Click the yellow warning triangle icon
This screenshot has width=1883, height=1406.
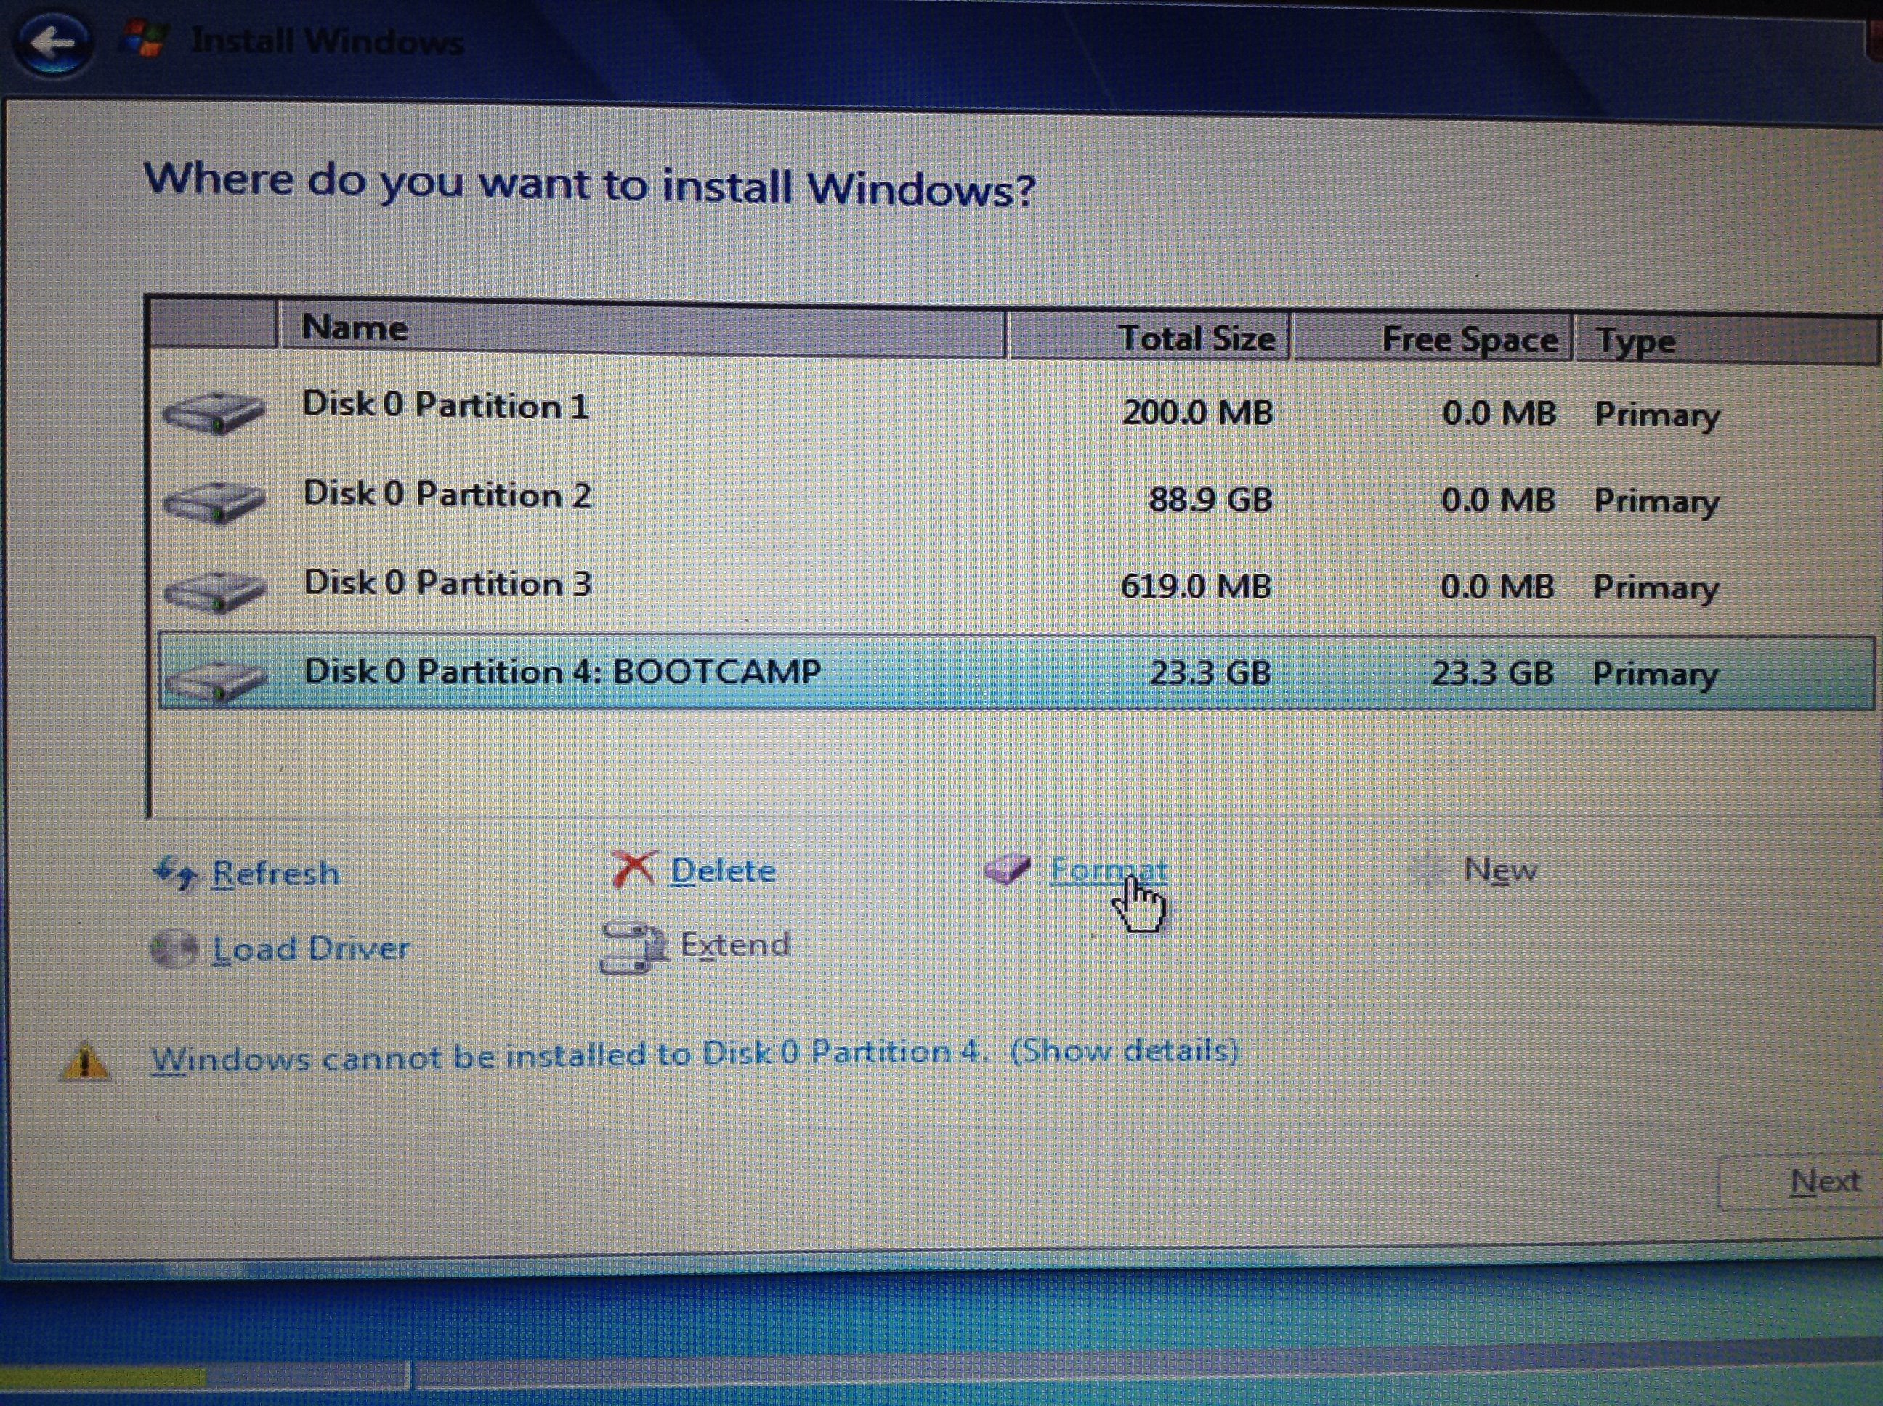point(84,1062)
